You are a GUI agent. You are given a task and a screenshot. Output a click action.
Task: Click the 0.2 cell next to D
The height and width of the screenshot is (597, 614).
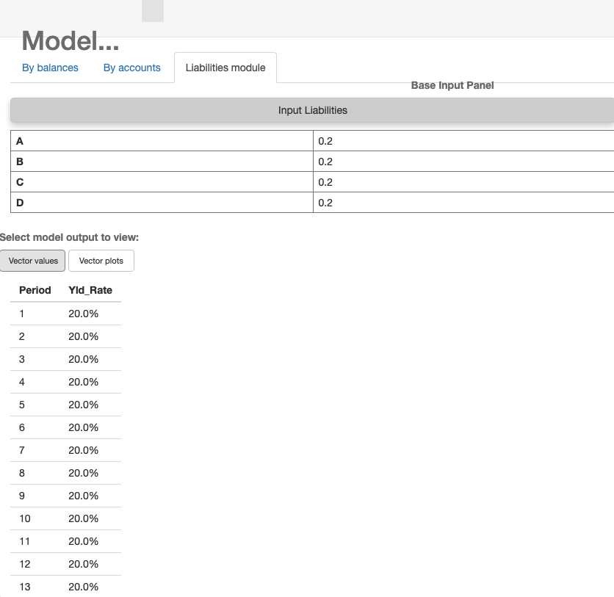coord(326,202)
